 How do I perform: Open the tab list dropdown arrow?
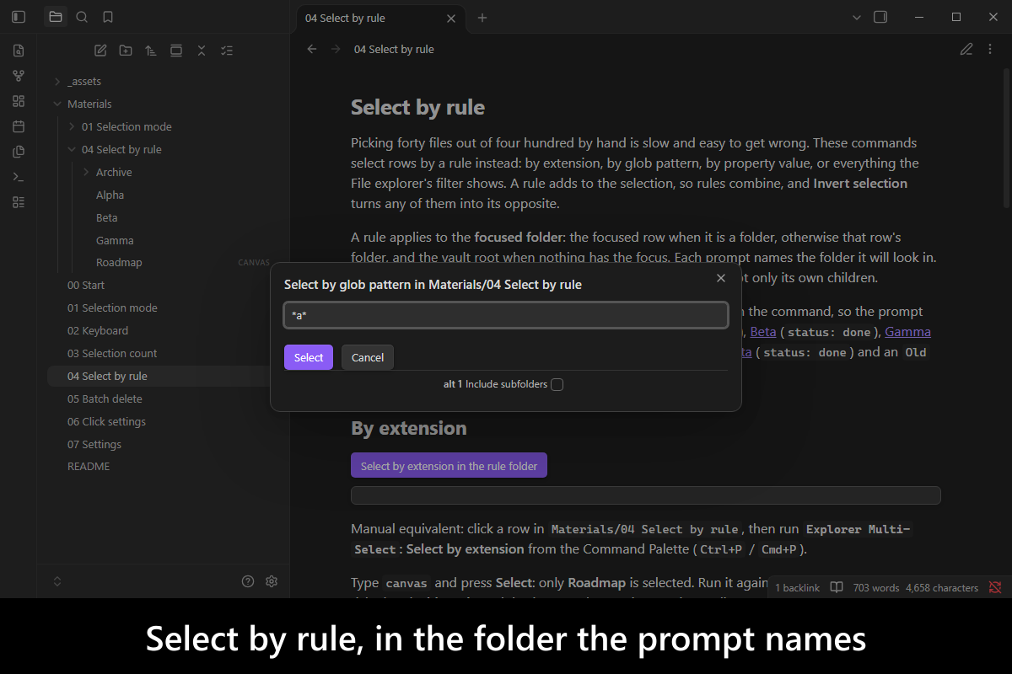pos(857,17)
